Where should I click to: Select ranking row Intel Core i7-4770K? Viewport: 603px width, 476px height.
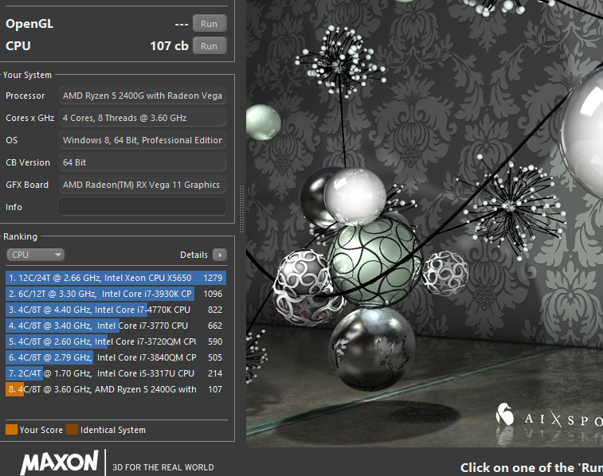[116, 310]
